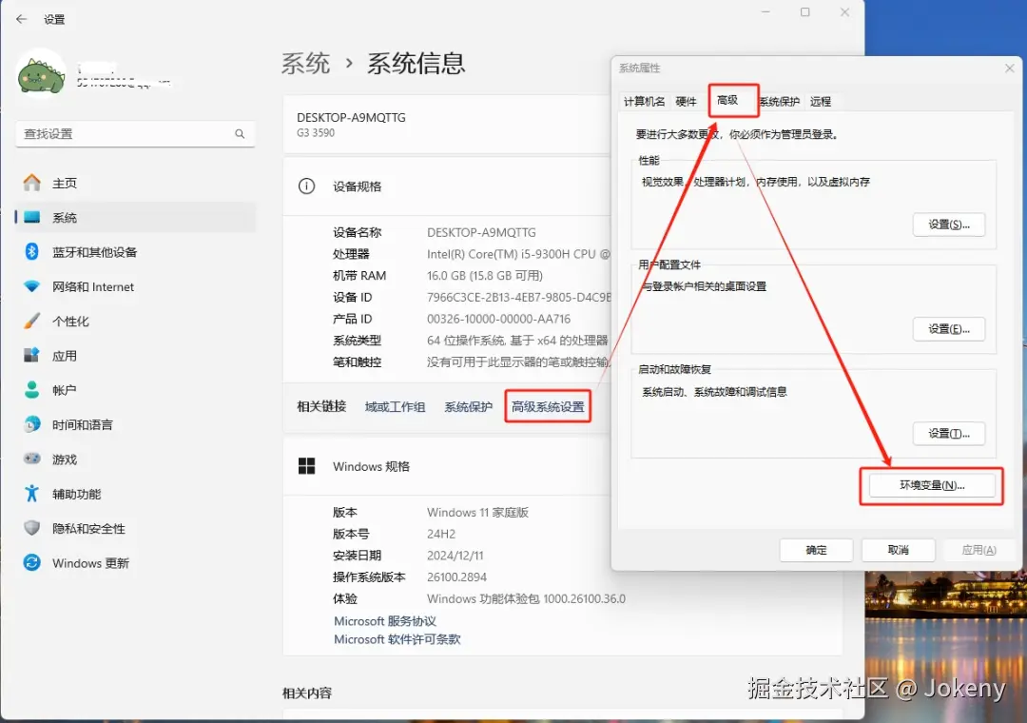1027x723 pixels.
Task: Click the search magnifier icon
Action: pos(240,134)
